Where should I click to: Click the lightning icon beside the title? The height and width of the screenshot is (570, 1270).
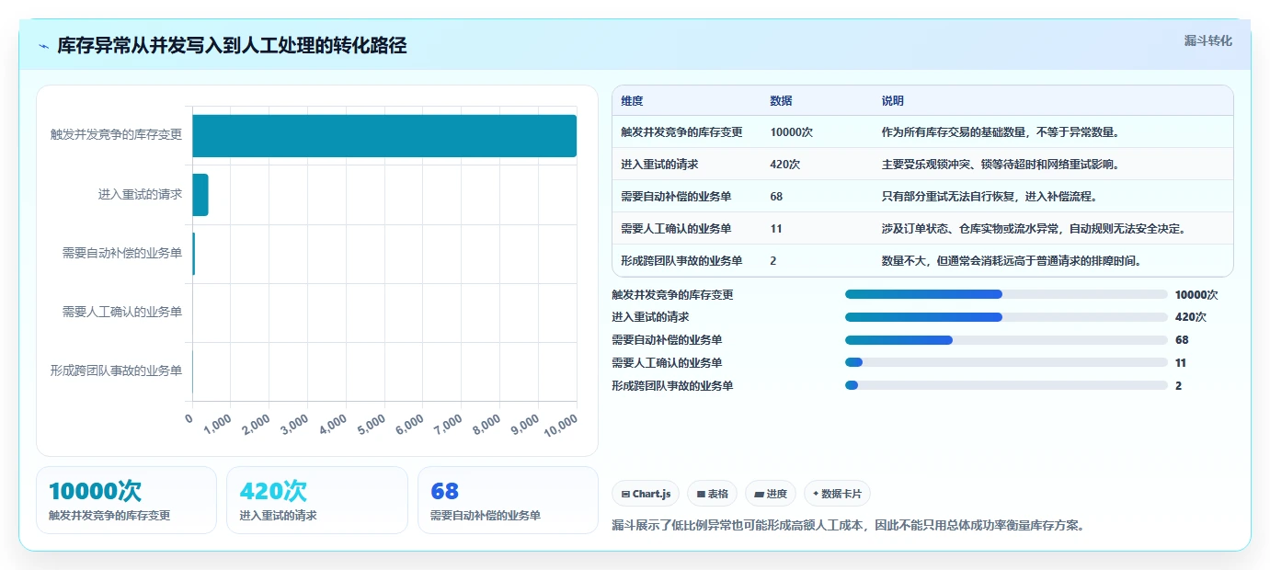click(x=43, y=46)
